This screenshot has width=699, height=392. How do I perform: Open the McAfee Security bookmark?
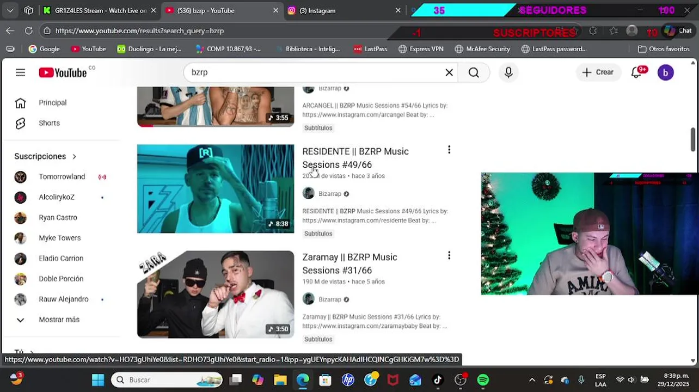click(x=482, y=49)
